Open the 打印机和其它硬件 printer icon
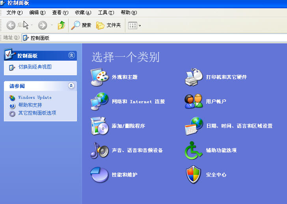Viewport: 287px width, 204px height. pyautogui.click(x=194, y=77)
